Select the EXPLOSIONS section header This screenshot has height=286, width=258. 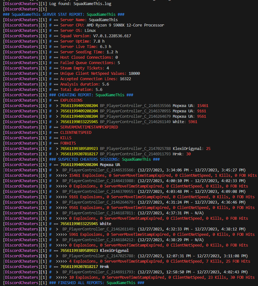click(x=71, y=100)
